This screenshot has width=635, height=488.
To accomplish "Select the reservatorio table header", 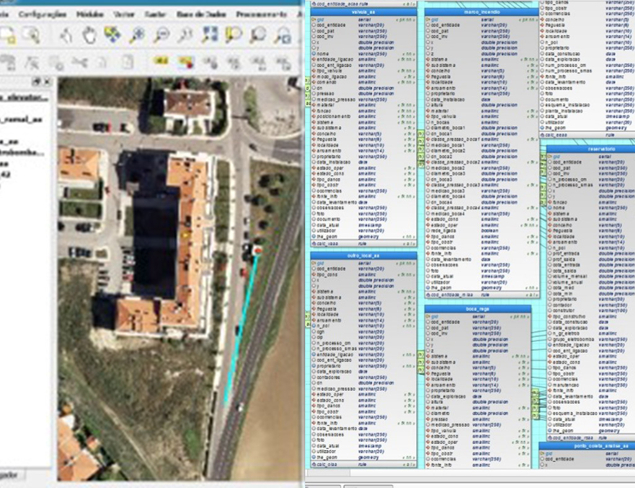I will 591,149.
